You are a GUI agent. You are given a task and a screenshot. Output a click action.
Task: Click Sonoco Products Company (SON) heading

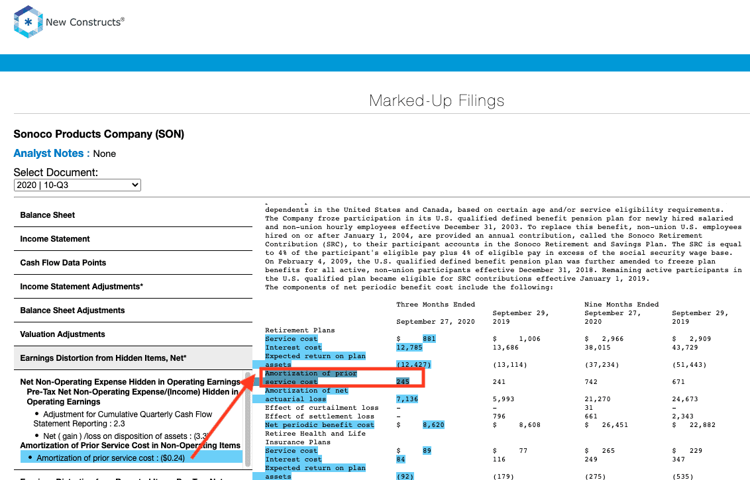point(99,134)
